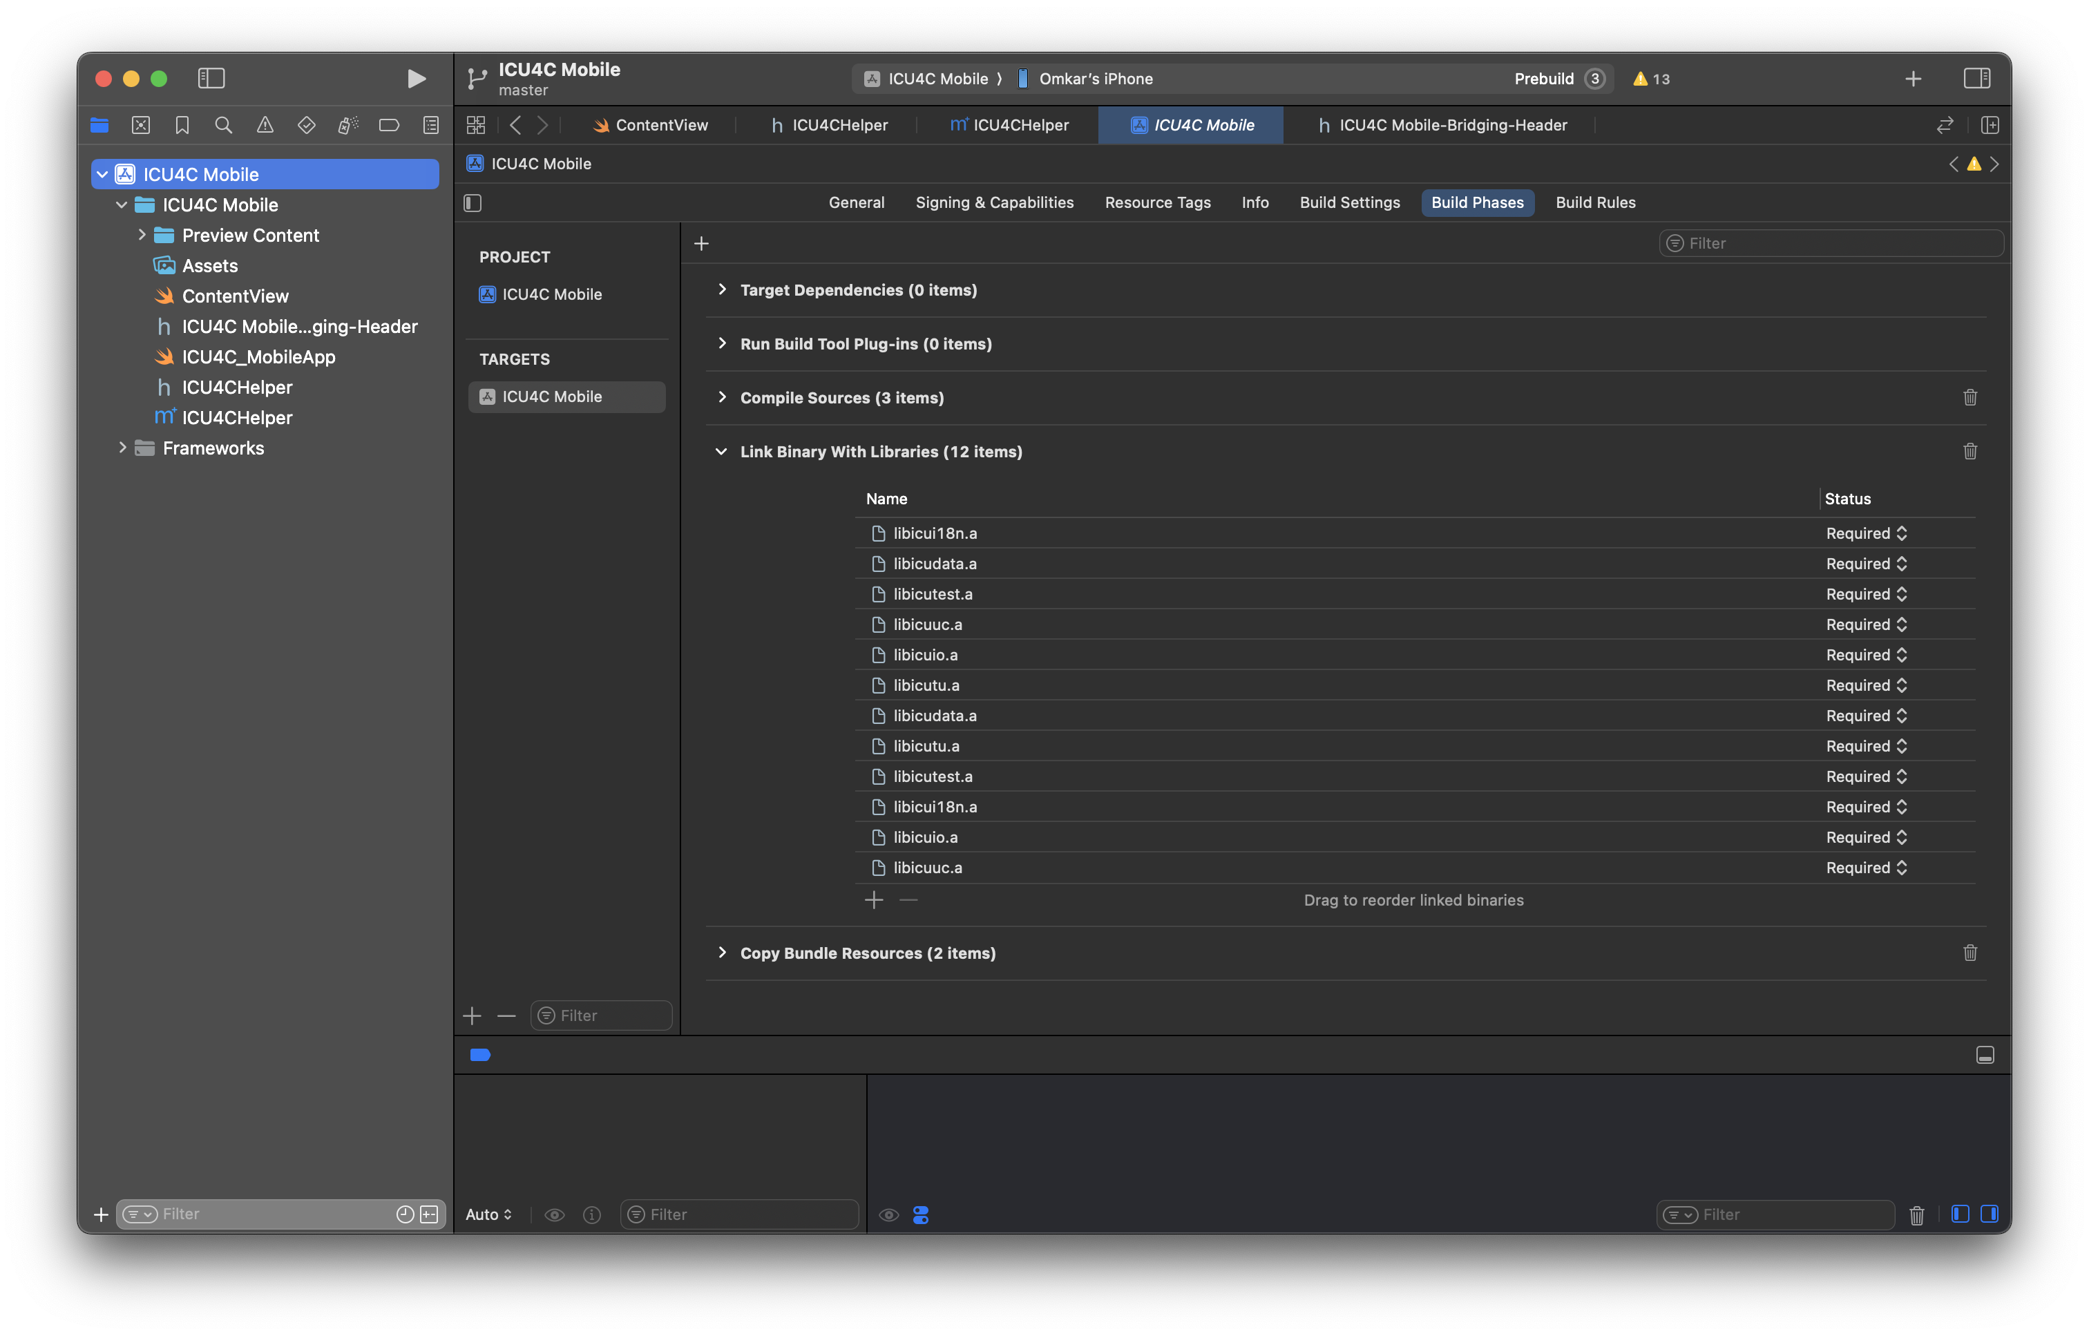The width and height of the screenshot is (2089, 1336).
Task: Delete the Copy Bundle Resources phase
Action: (1970, 953)
